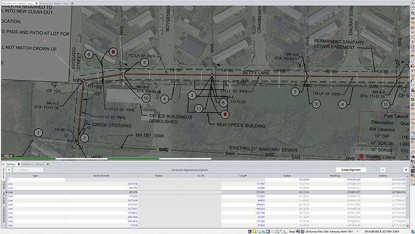
Task: Click the length value 813.265
Action: (x=260, y=192)
